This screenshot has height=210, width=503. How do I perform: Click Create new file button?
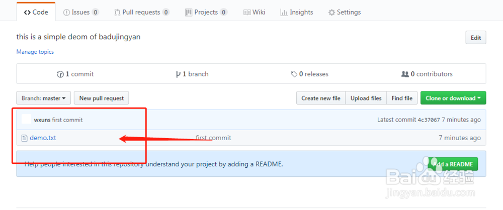pyautogui.click(x=320, y=98)
